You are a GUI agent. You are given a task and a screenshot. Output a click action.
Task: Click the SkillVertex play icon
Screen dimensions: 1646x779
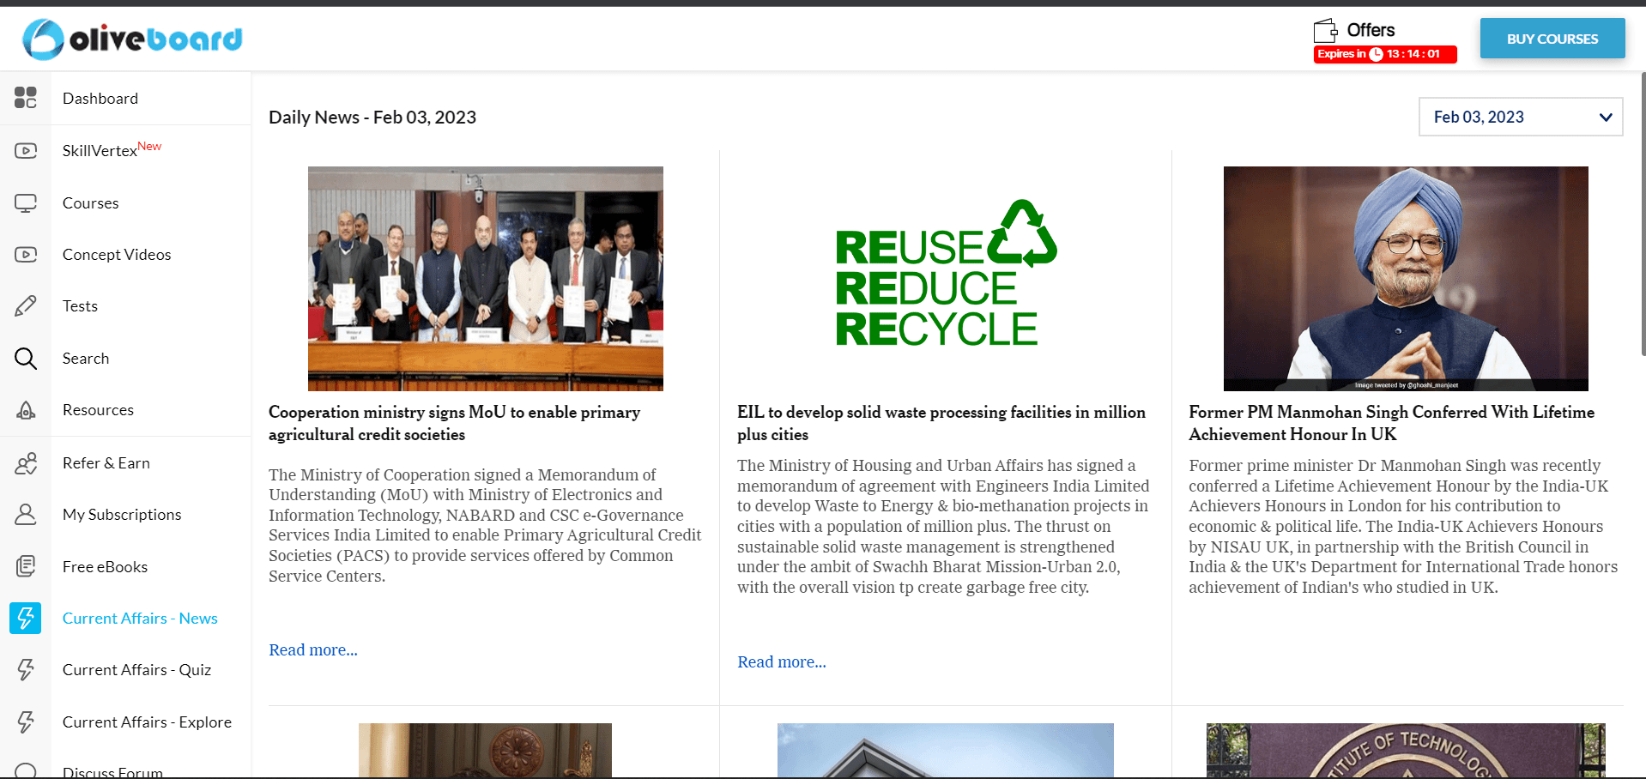coord(26,151)
